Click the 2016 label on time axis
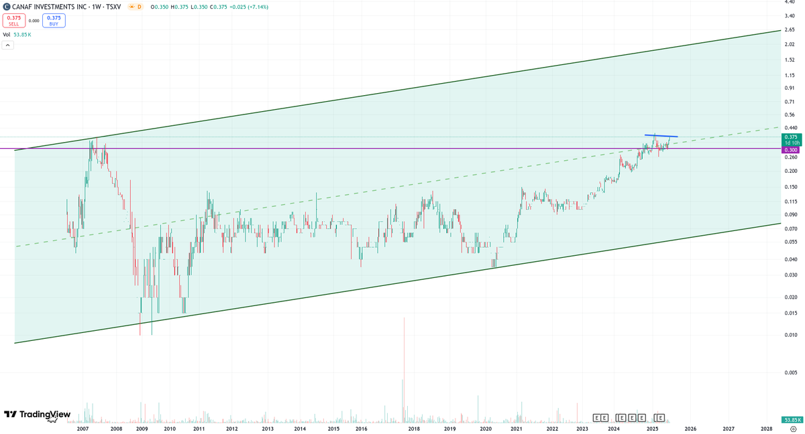Screen dimensions: 805x434 click(x=361, y=429)
